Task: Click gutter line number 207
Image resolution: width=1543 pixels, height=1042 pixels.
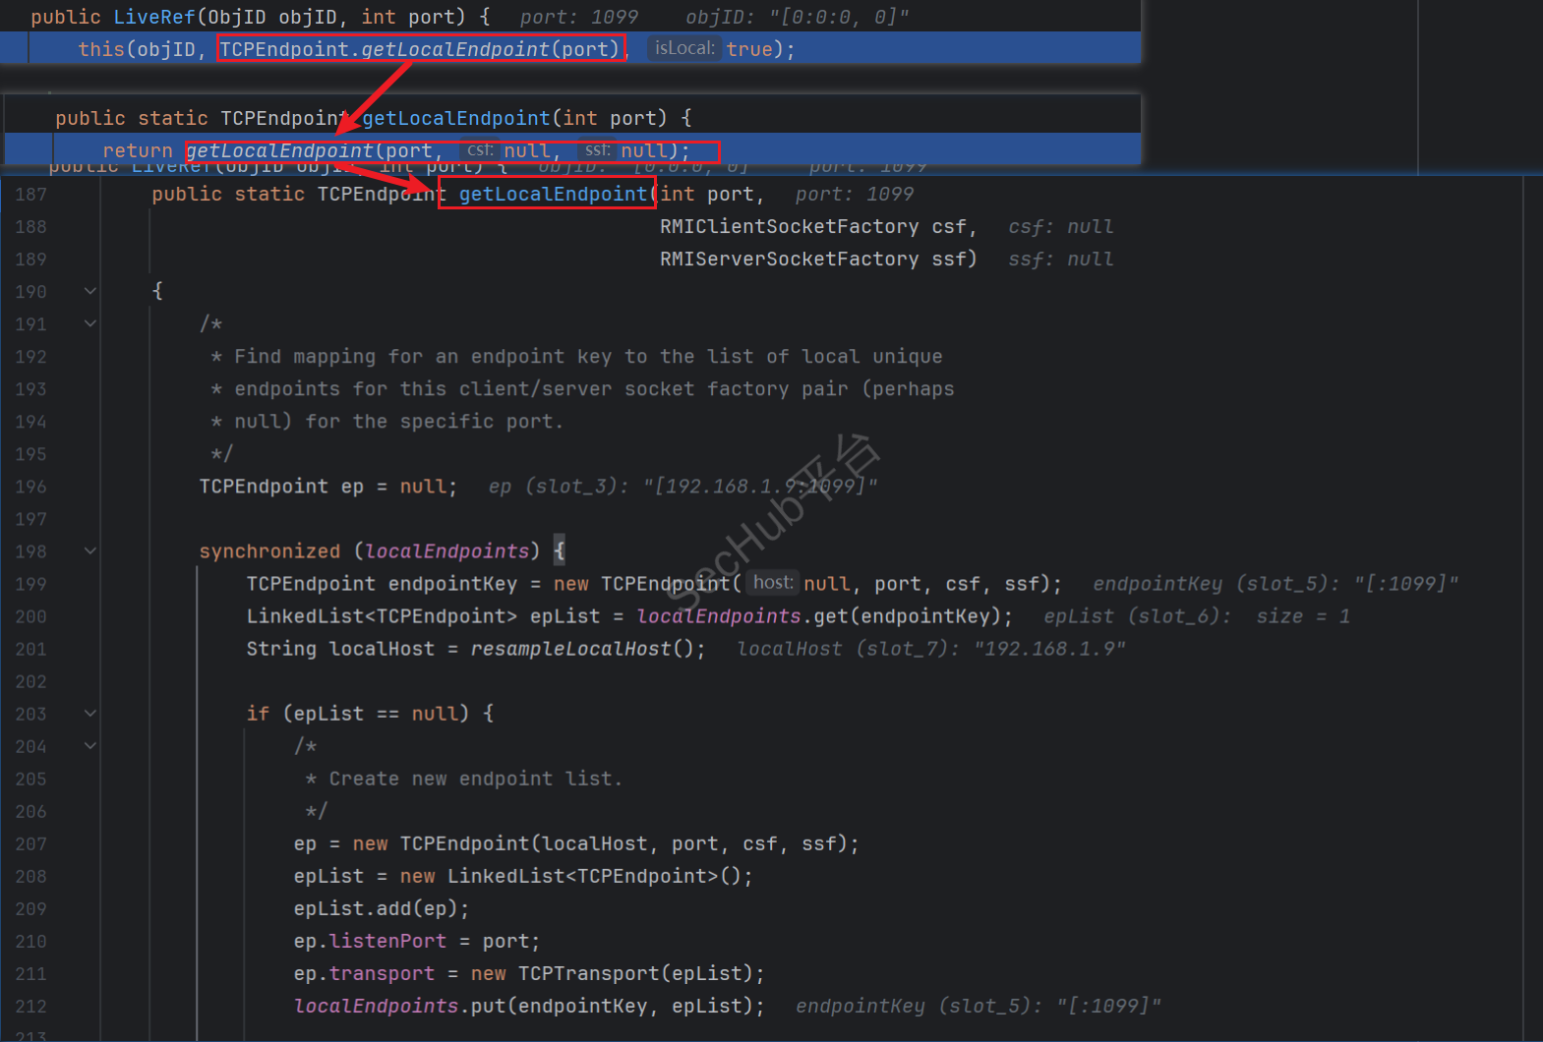Action: 30,843
